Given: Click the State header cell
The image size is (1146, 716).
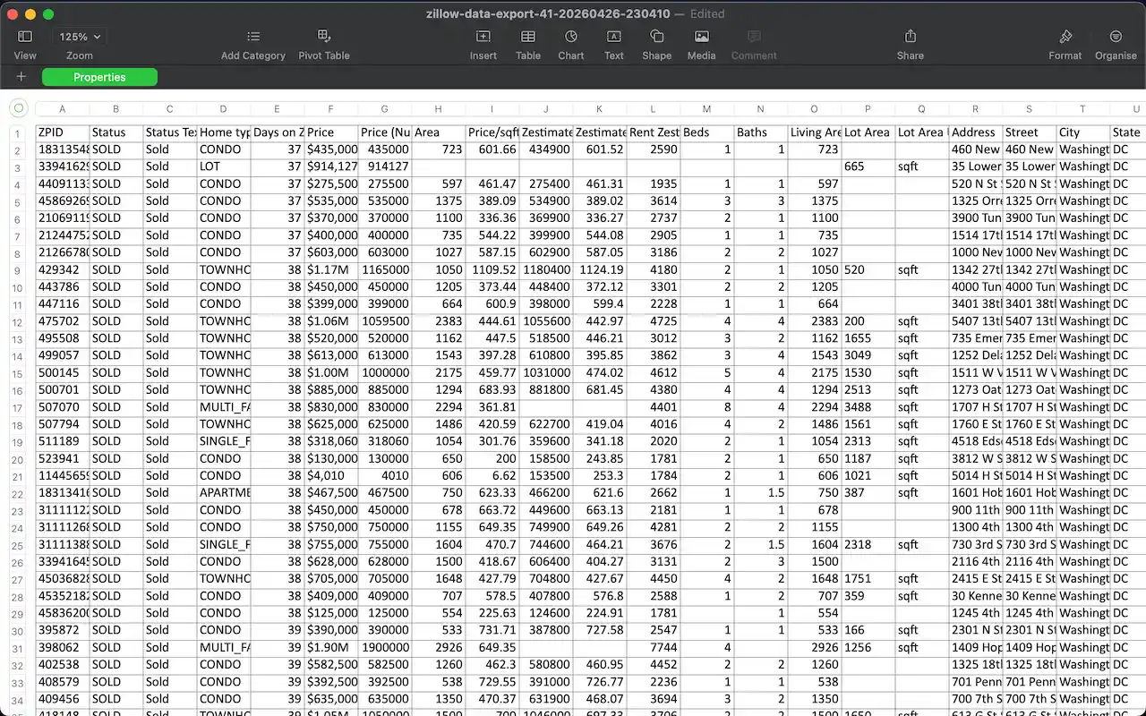Looking at the screenshot, I should (x=1127, y=132).
